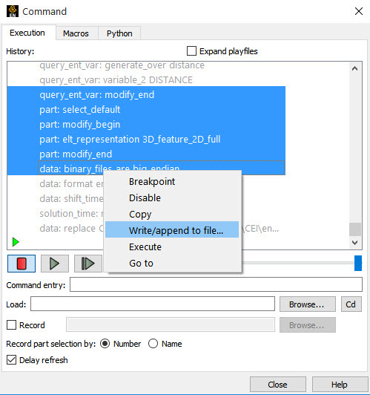Open Help for the Command dialog
370x395 pixels.
pyautogui.click(x=340, y=385)
